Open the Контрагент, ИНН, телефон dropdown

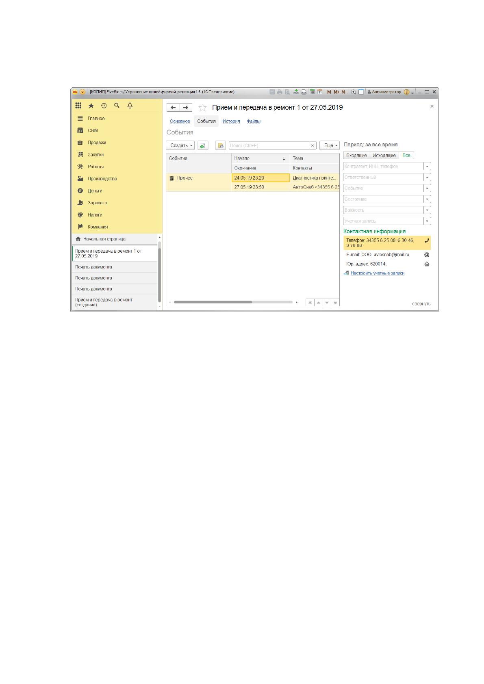[427, 166]
